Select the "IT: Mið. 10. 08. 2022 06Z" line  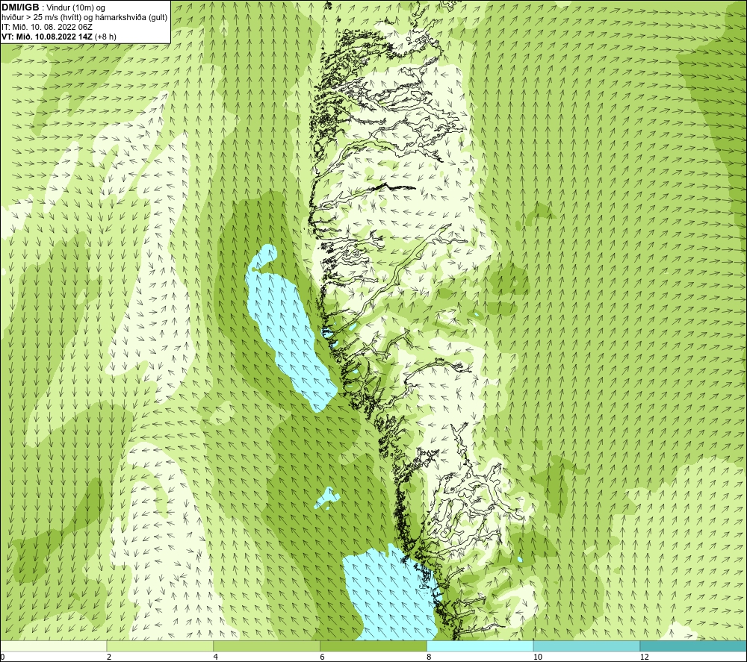(x=46, y=27)
